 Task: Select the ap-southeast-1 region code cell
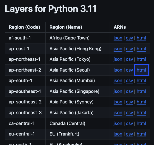click(x=25, y=91)
